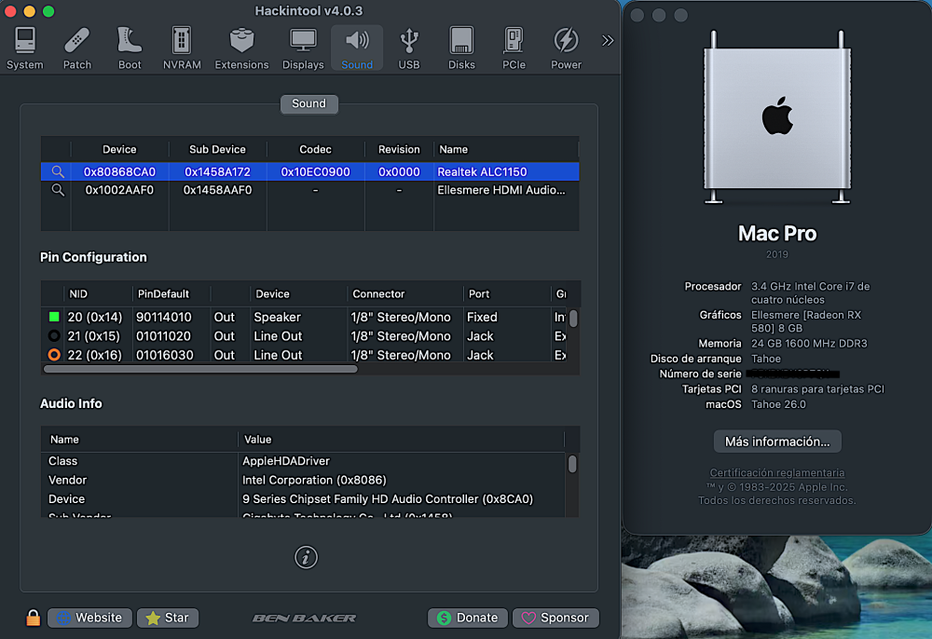Screen dimensions: 932x639
Task: Select the Sound toolbar icon
Action: [357, 48]
